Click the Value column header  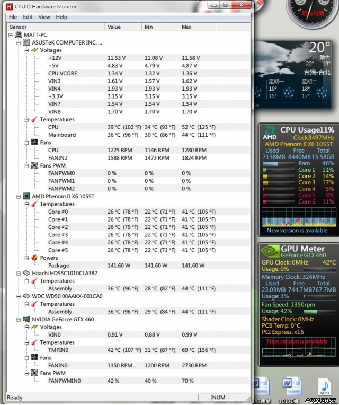pyautogui.click(x=123, y=27)
